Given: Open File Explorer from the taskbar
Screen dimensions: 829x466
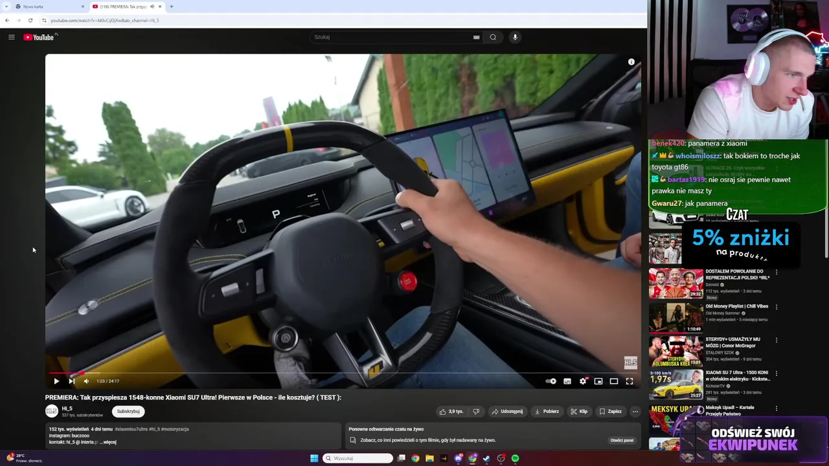Looking at the screenshot, I should coord(429,458).
